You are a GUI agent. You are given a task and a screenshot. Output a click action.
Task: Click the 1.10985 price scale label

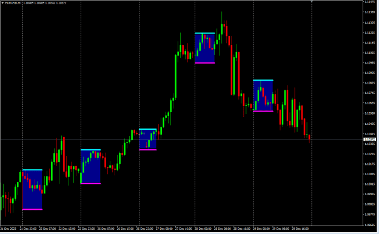(369, 63)
